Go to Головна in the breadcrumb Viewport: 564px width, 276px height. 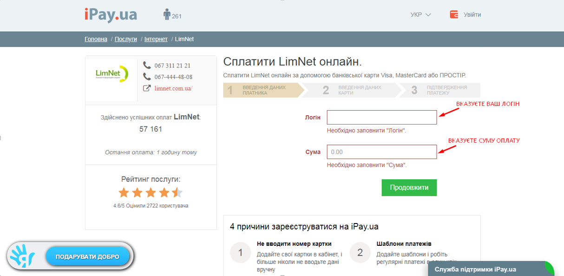coord(96,39)
